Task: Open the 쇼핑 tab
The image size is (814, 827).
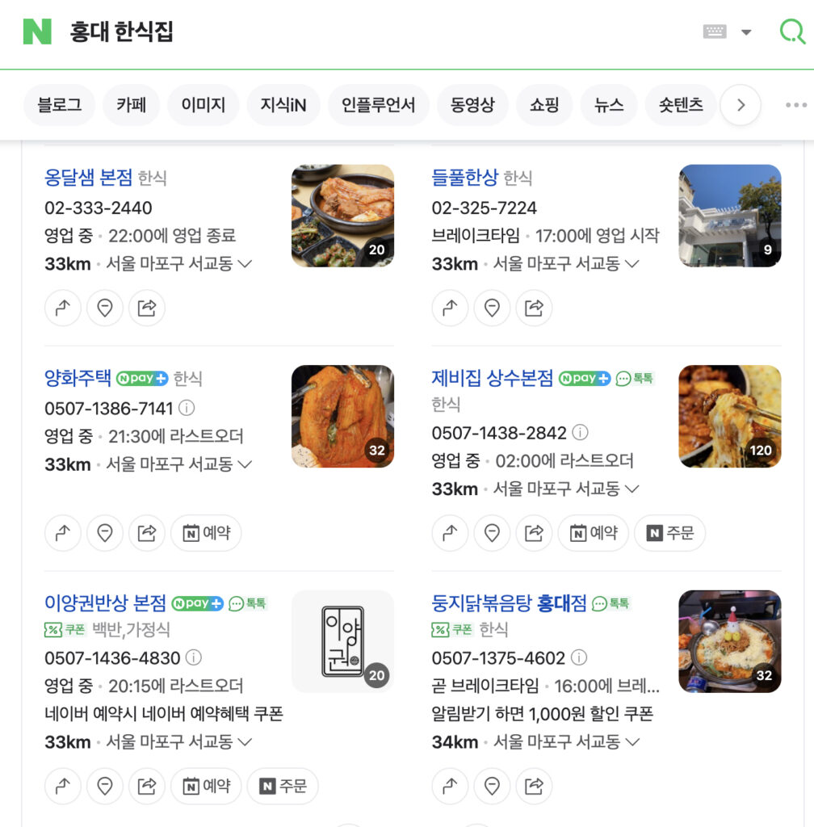Action: click(544, 105)
